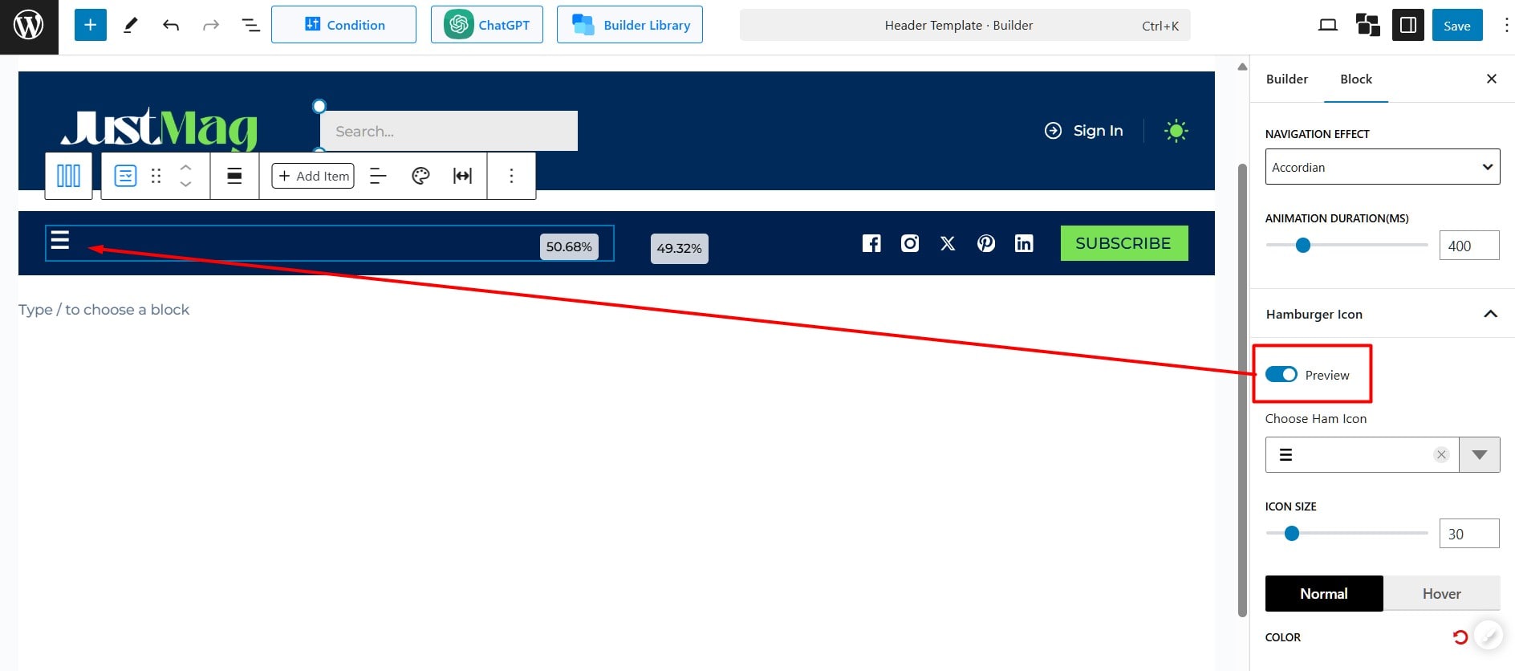Image resolution: width=1515 pixels, height=671 pixels.
Task: Open the Choose Ham Icon dropdown arrow
Action: pos(1480,455)
